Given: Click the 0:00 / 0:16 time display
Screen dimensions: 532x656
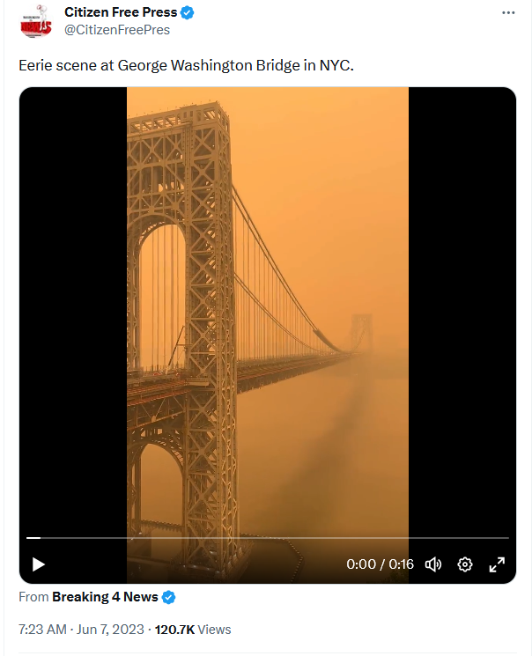Looking at the screenshot, I should (x=380, y=564).
